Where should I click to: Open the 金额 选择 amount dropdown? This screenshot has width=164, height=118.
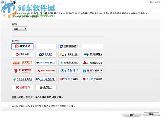(19, 29)
